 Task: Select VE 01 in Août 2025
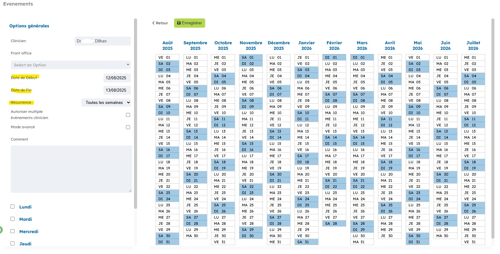pos(167,58)
